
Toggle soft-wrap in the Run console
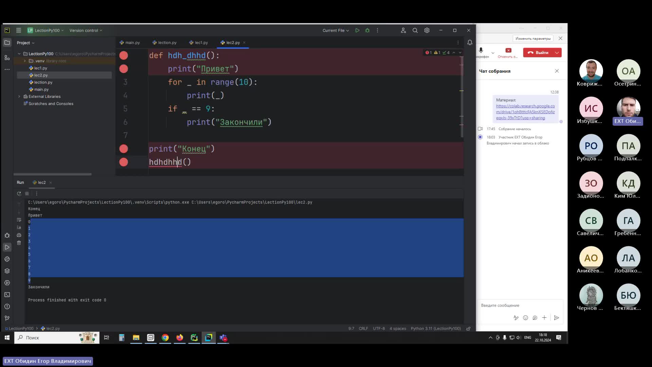(19, 220)
